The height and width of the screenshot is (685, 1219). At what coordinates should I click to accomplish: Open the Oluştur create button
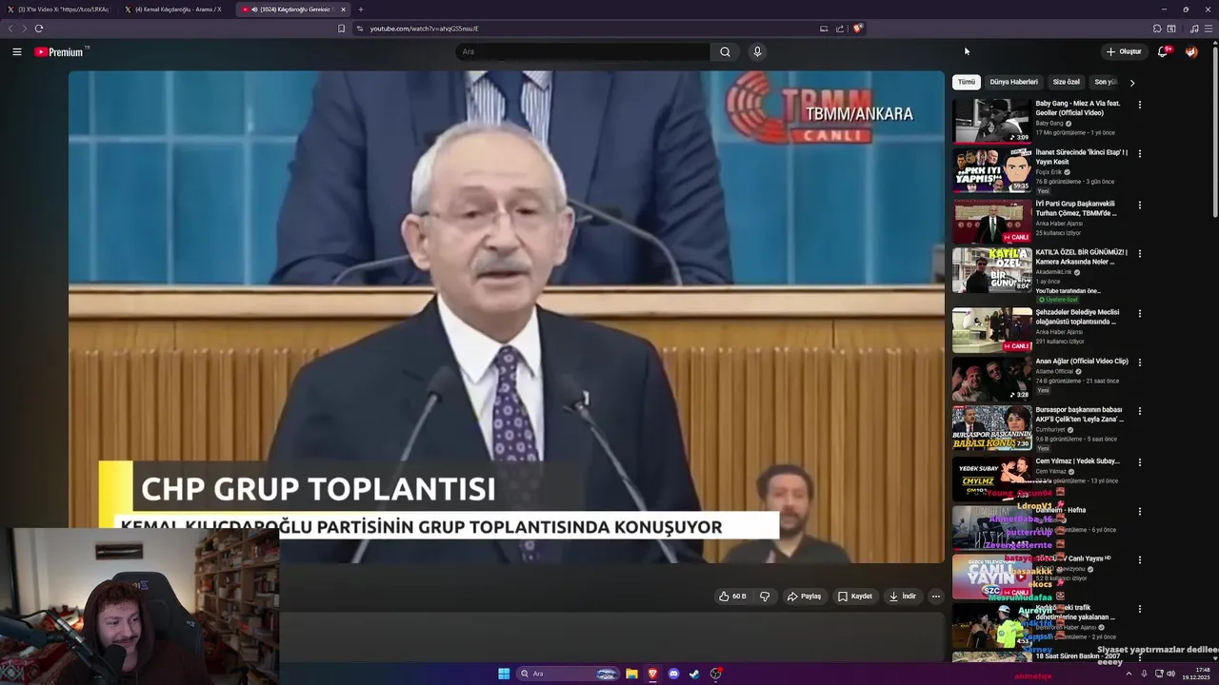tap(1124, 51)
